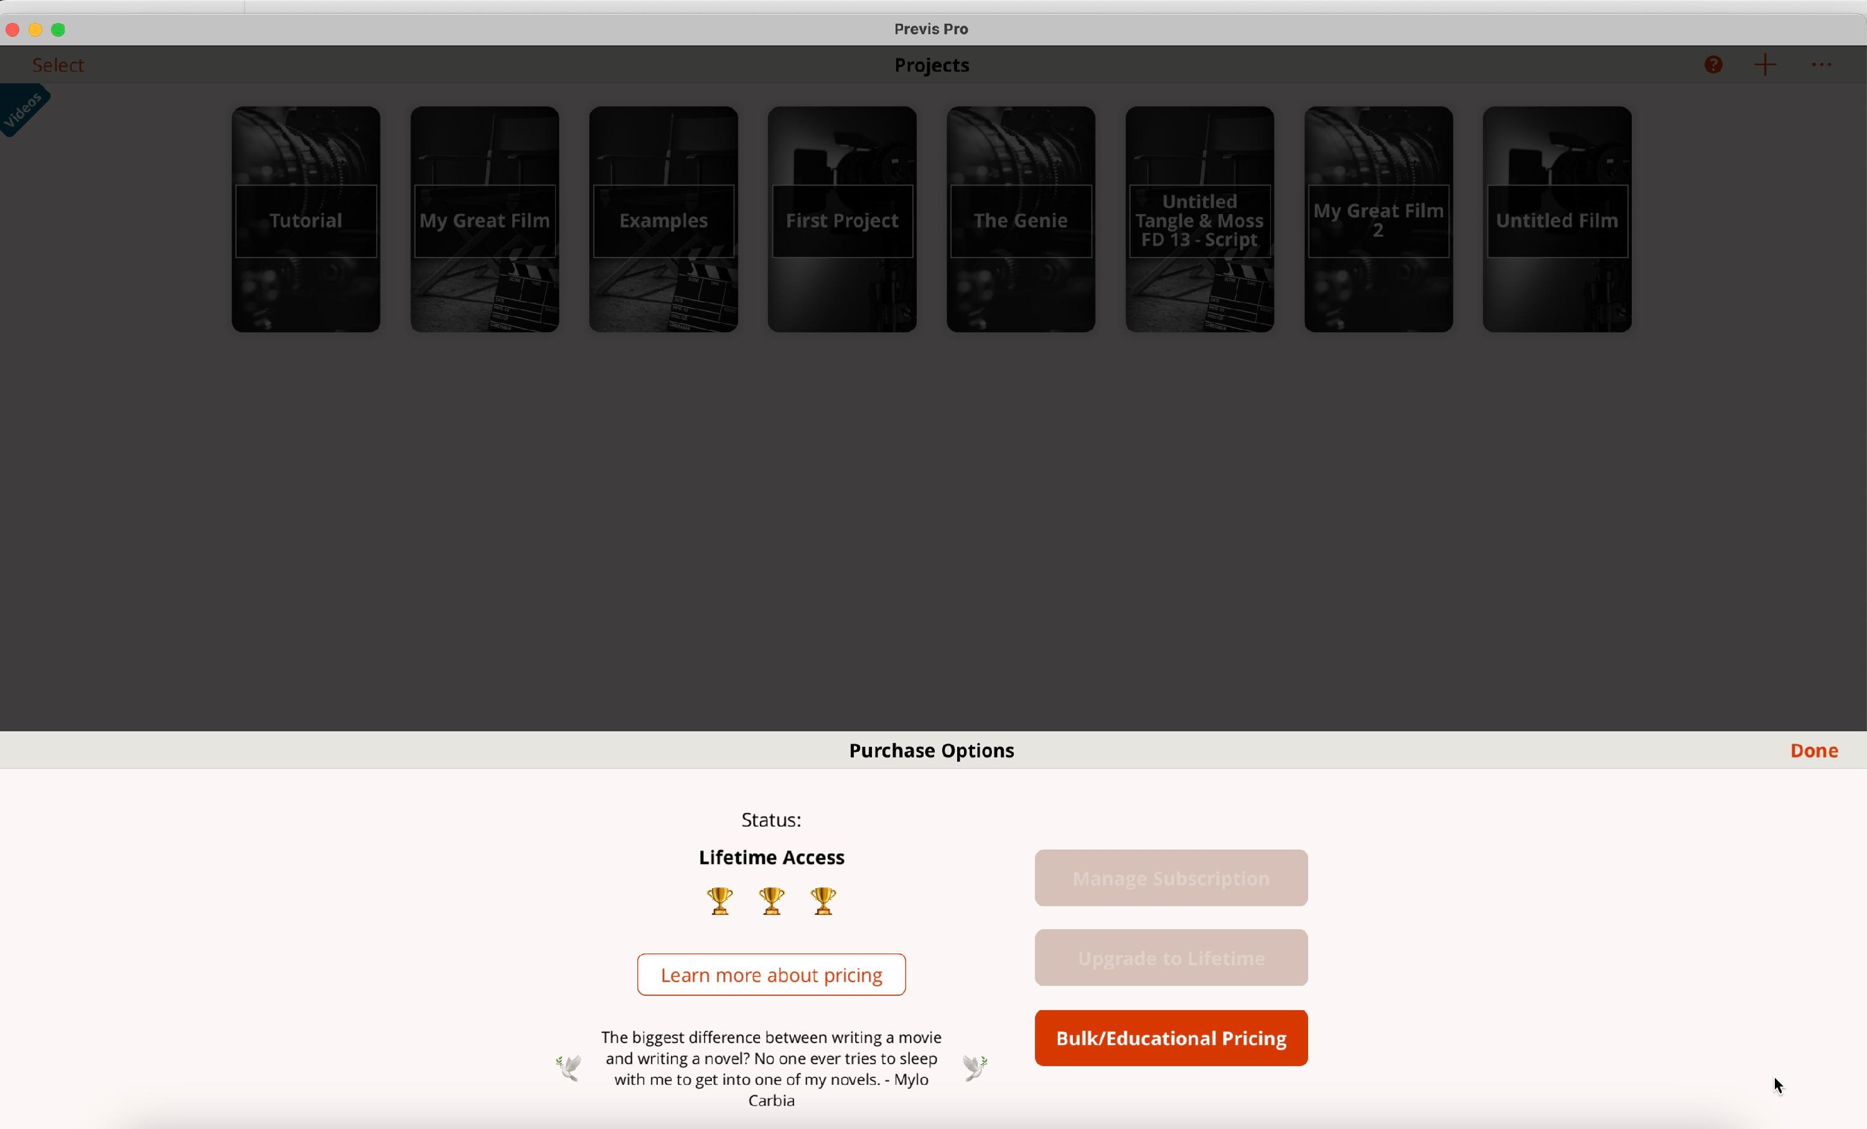
Task: Open the Tutorial project
Action: pyautogui.click(x=306, y=220)
